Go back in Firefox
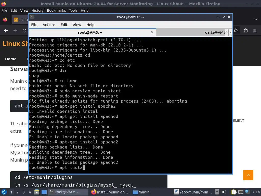This screenshot has height=196, width=261. (x=6, y=31)
